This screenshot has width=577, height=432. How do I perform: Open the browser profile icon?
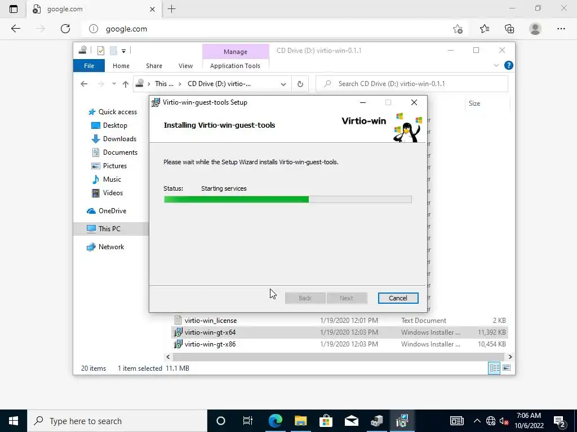tap(535, 29)
